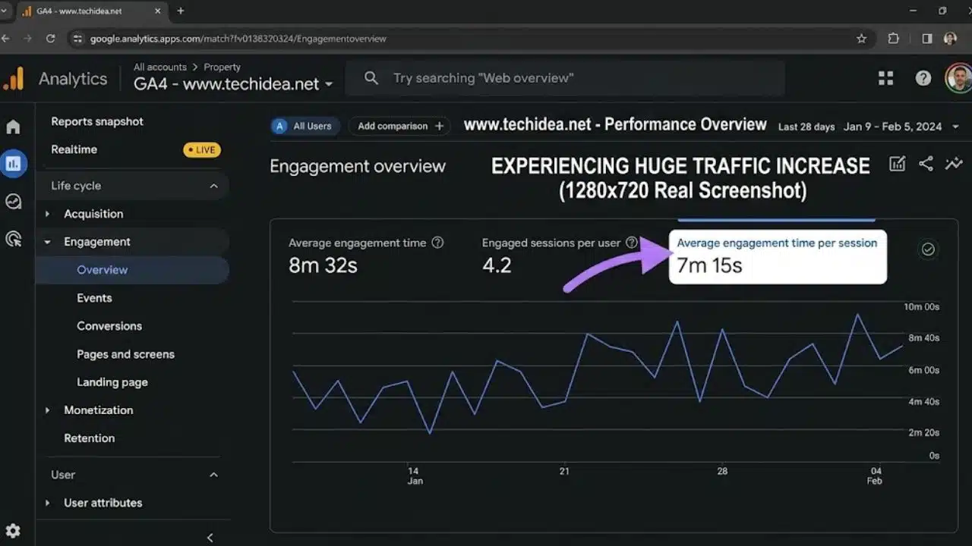Click the Share this report icon
The height and width of the screenshot is (546, 972).
coord(926,163)
